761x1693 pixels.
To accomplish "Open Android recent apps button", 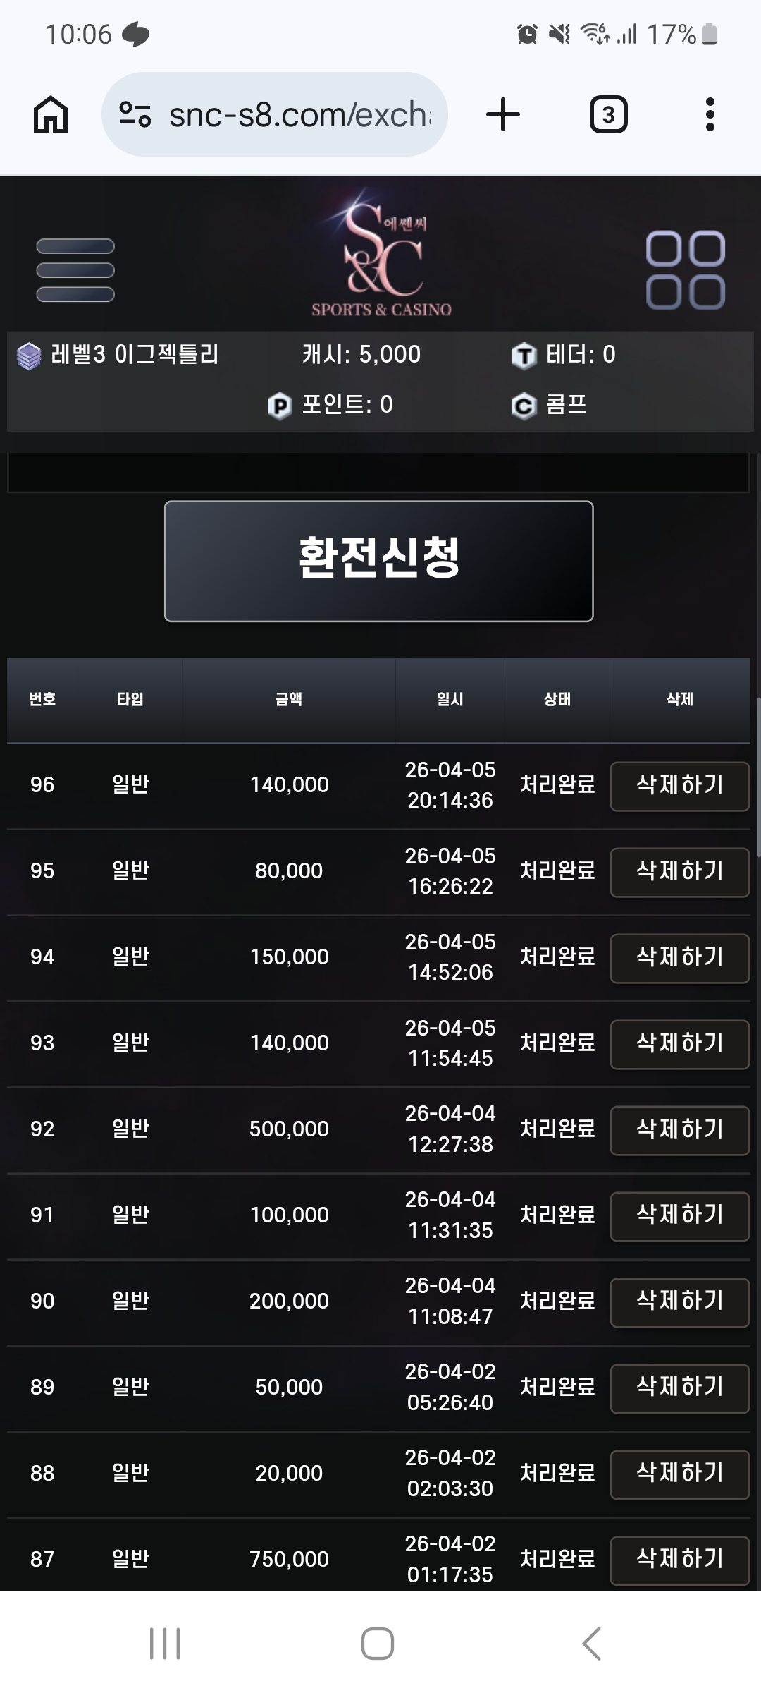I will click(165, 1644).
